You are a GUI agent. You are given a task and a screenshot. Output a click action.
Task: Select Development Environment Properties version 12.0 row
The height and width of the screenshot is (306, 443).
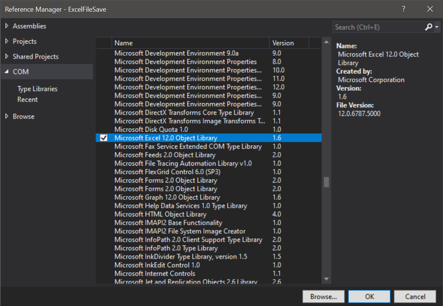coord(209,87)
